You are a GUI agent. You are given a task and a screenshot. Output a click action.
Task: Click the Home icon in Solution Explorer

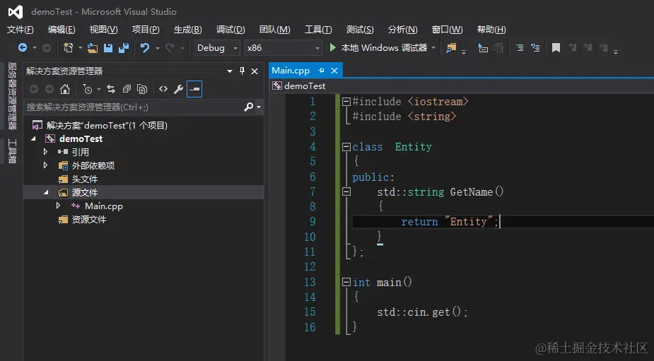coord(64,89)
